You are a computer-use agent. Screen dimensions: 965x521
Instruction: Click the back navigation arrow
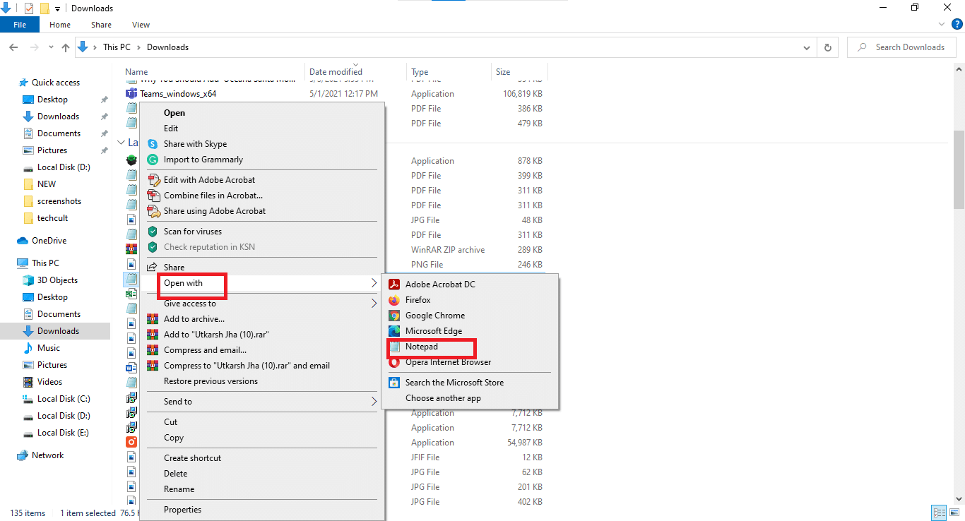[x=13, y=47]
